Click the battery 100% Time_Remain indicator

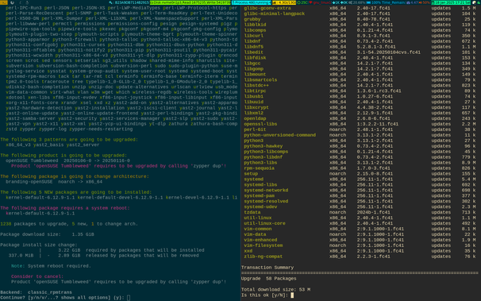(386, 2)
